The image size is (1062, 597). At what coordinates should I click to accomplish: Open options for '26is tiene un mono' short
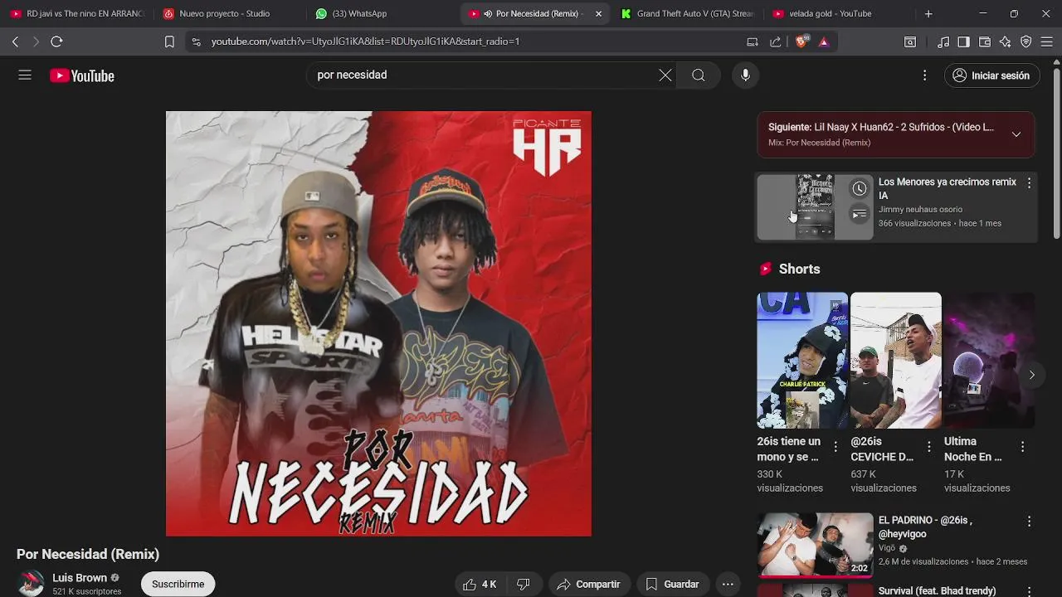(x=835, y=447)
